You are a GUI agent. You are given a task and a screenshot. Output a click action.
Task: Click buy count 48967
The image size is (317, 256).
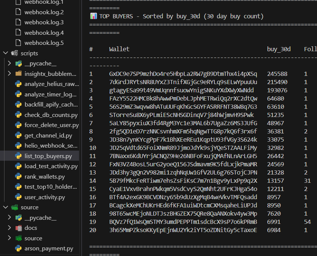276,123
